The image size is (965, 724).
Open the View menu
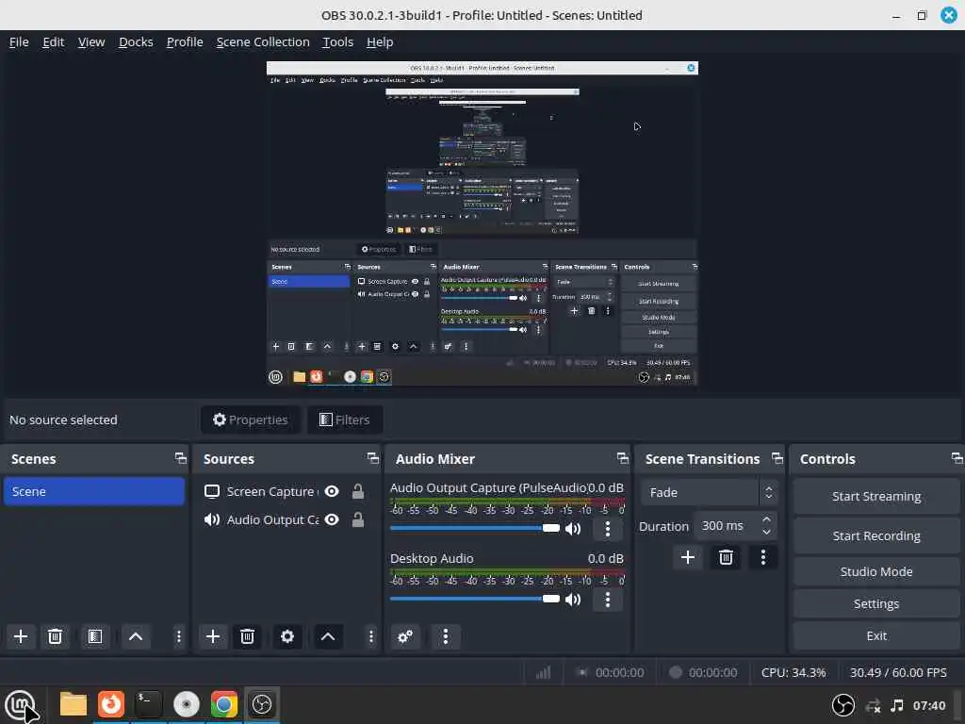click(x=91, y=41)
